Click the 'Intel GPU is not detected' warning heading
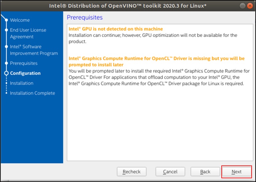 116,29
